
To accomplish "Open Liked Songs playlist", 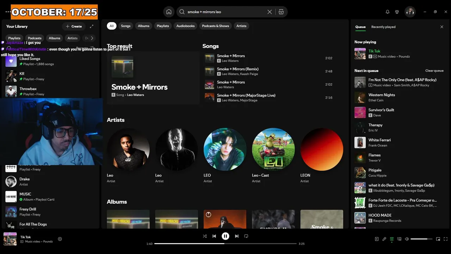I will point(51,61).
